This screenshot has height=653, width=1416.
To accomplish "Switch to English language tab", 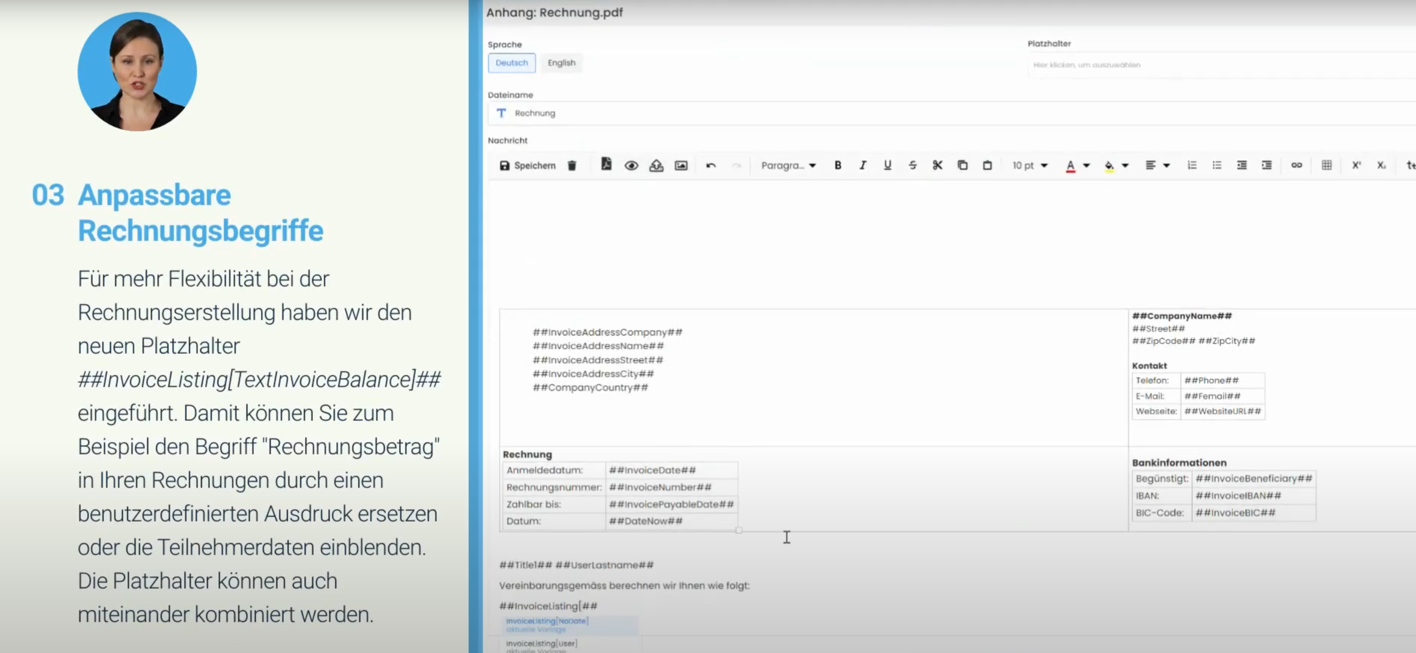I will tap(561, 63).
